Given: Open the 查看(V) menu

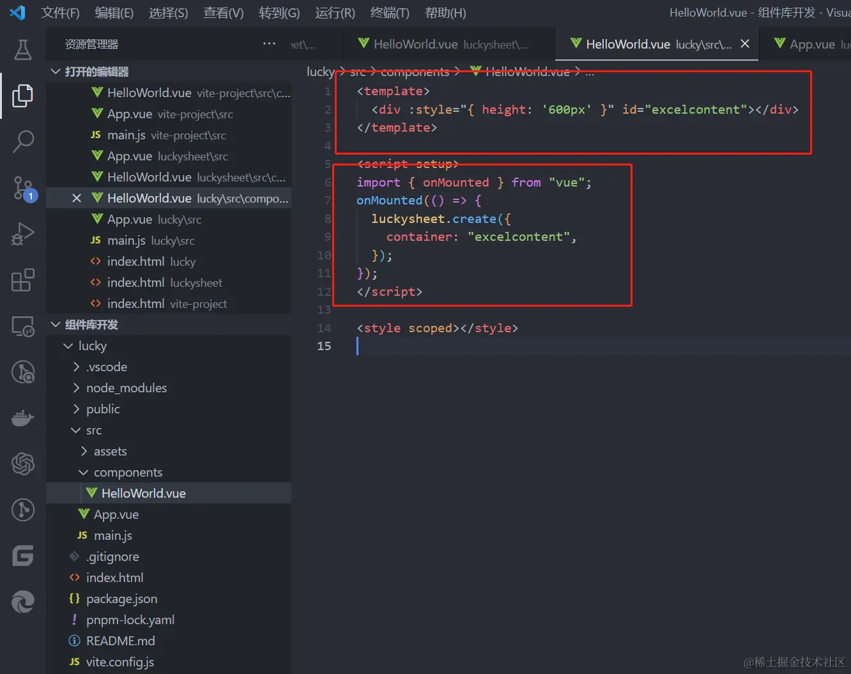Looking at the screenshot, I should point(224,13).
